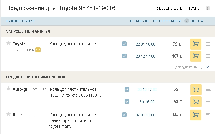
Task: Add the 55 price Auto-gur offer to cart
Action: point(196,90)
